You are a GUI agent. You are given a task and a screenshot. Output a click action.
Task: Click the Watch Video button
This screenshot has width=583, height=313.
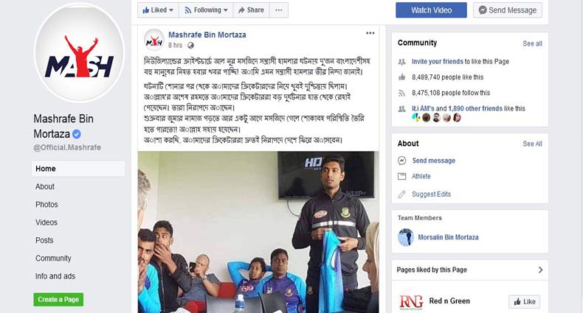point(431,10)
